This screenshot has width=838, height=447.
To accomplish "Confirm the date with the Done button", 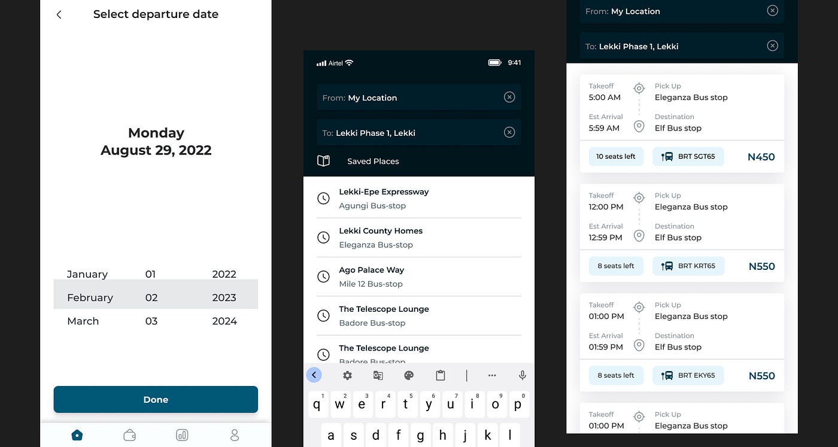I will [156, 399].
